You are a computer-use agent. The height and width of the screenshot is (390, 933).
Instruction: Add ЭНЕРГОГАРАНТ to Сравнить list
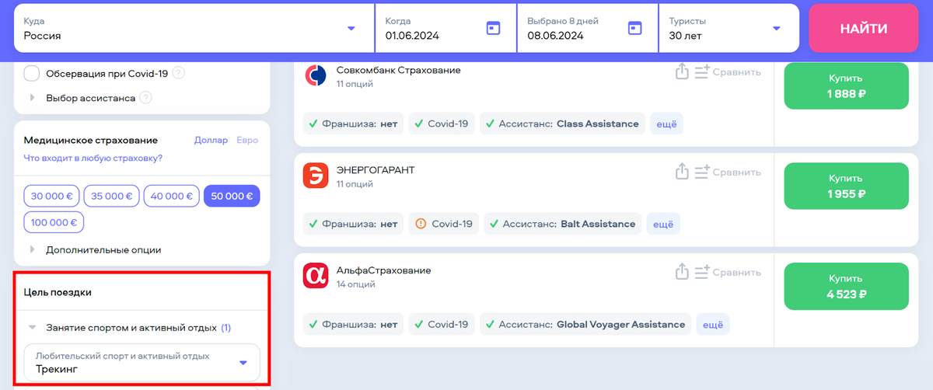tap(727, 172)
